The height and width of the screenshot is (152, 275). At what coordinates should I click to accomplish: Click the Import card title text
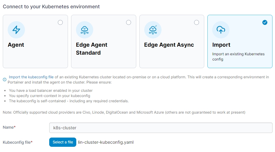click(221, 45)
